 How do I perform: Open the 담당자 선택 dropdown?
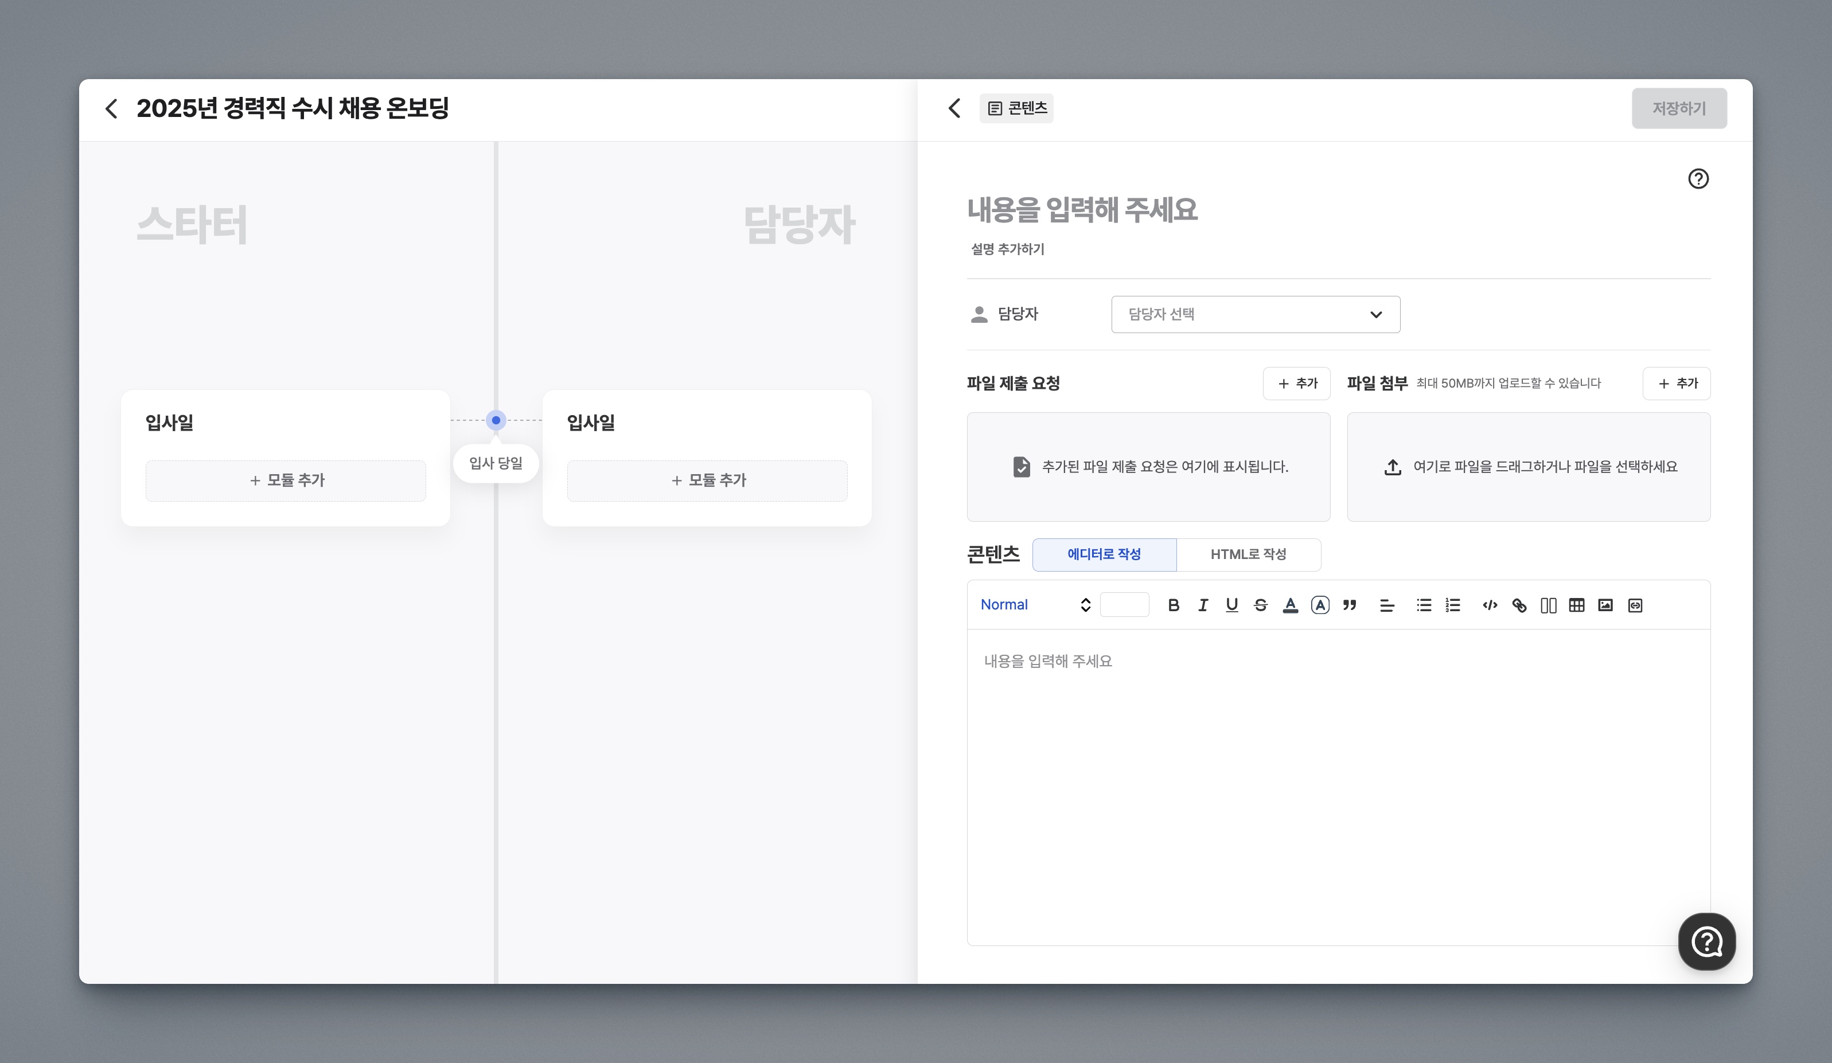[x=1255, y=315]
